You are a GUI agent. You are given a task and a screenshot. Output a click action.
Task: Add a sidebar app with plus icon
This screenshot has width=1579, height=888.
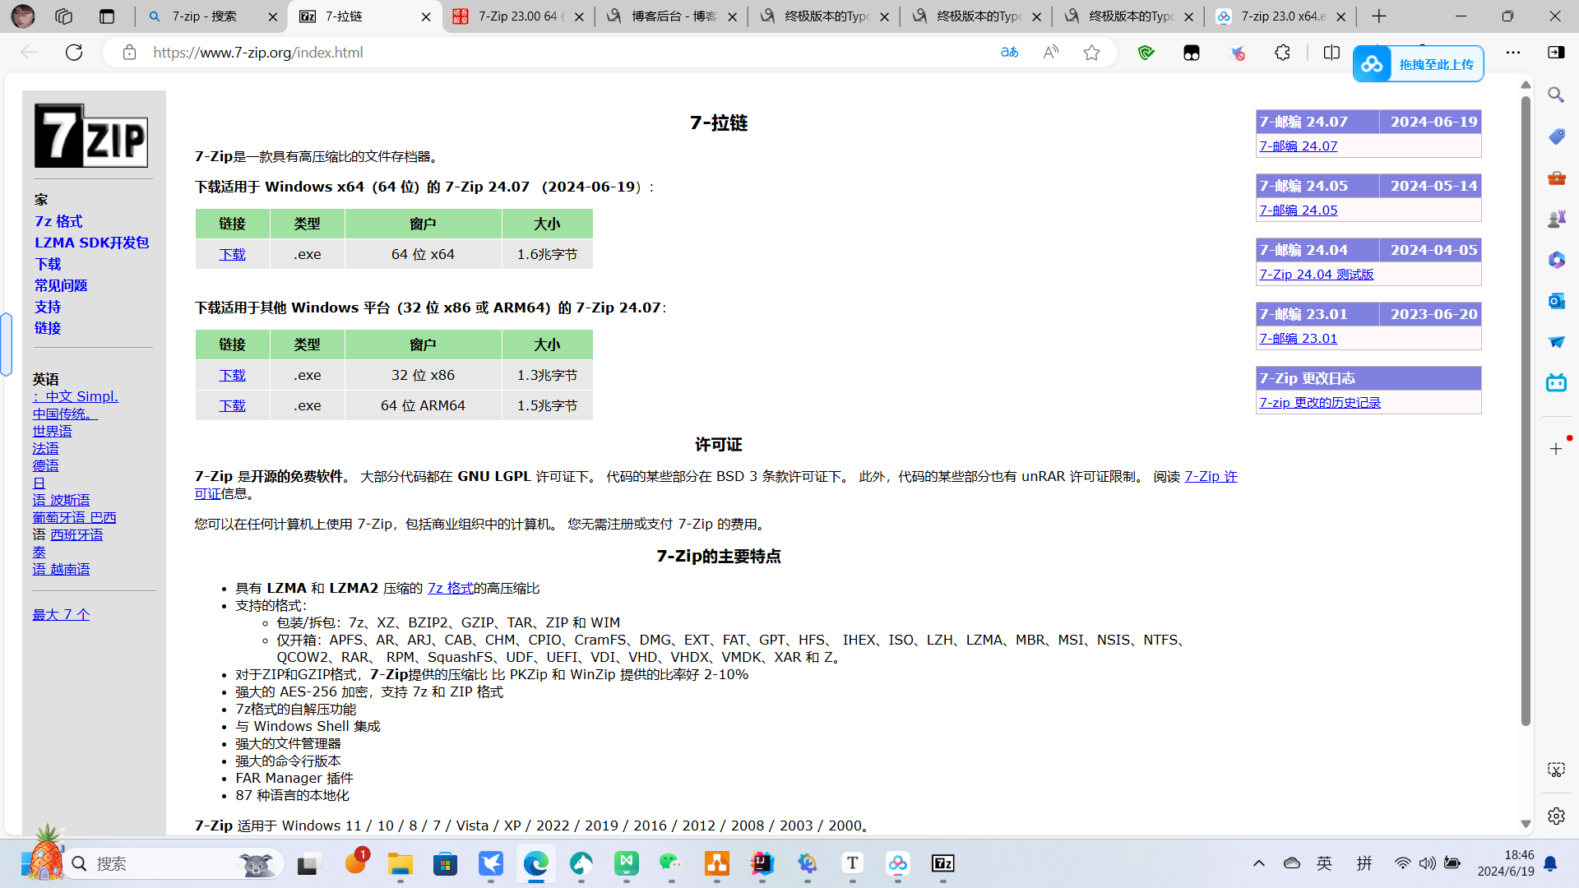[x=1556, y=449]
